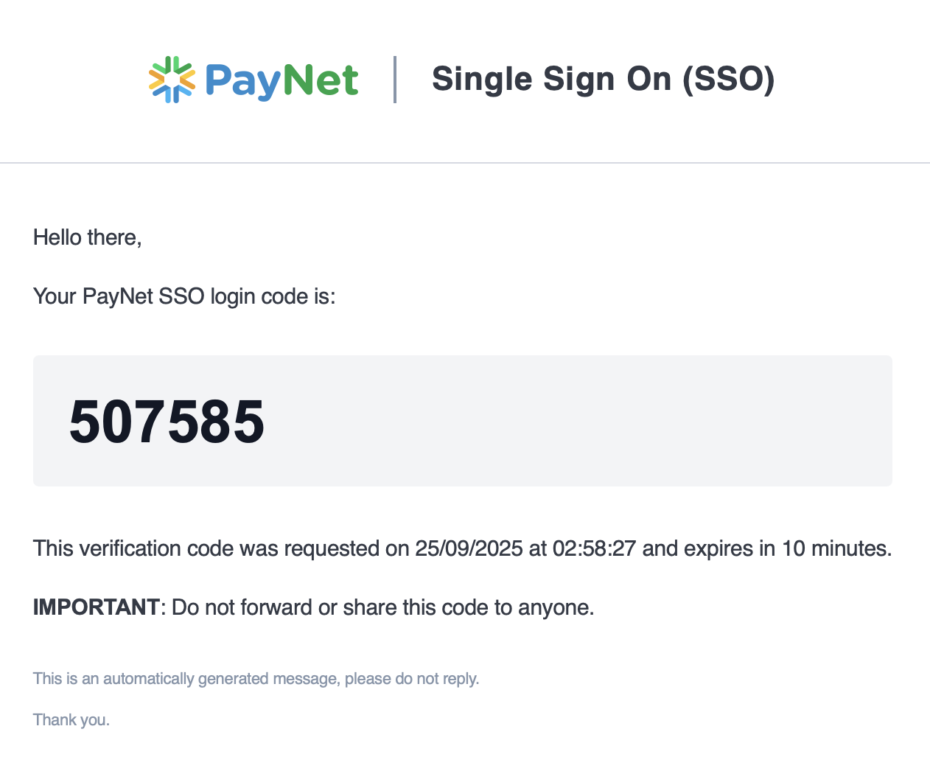Click the date 25/09/2025
Image resolution: width=930 pixels, height=771 pixels.
(469, 548)
